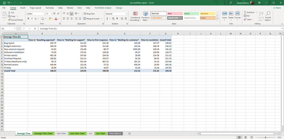Open the Average Time Chart sheet
The height and width of the screenshot is (139, 284).
point(43,134)
